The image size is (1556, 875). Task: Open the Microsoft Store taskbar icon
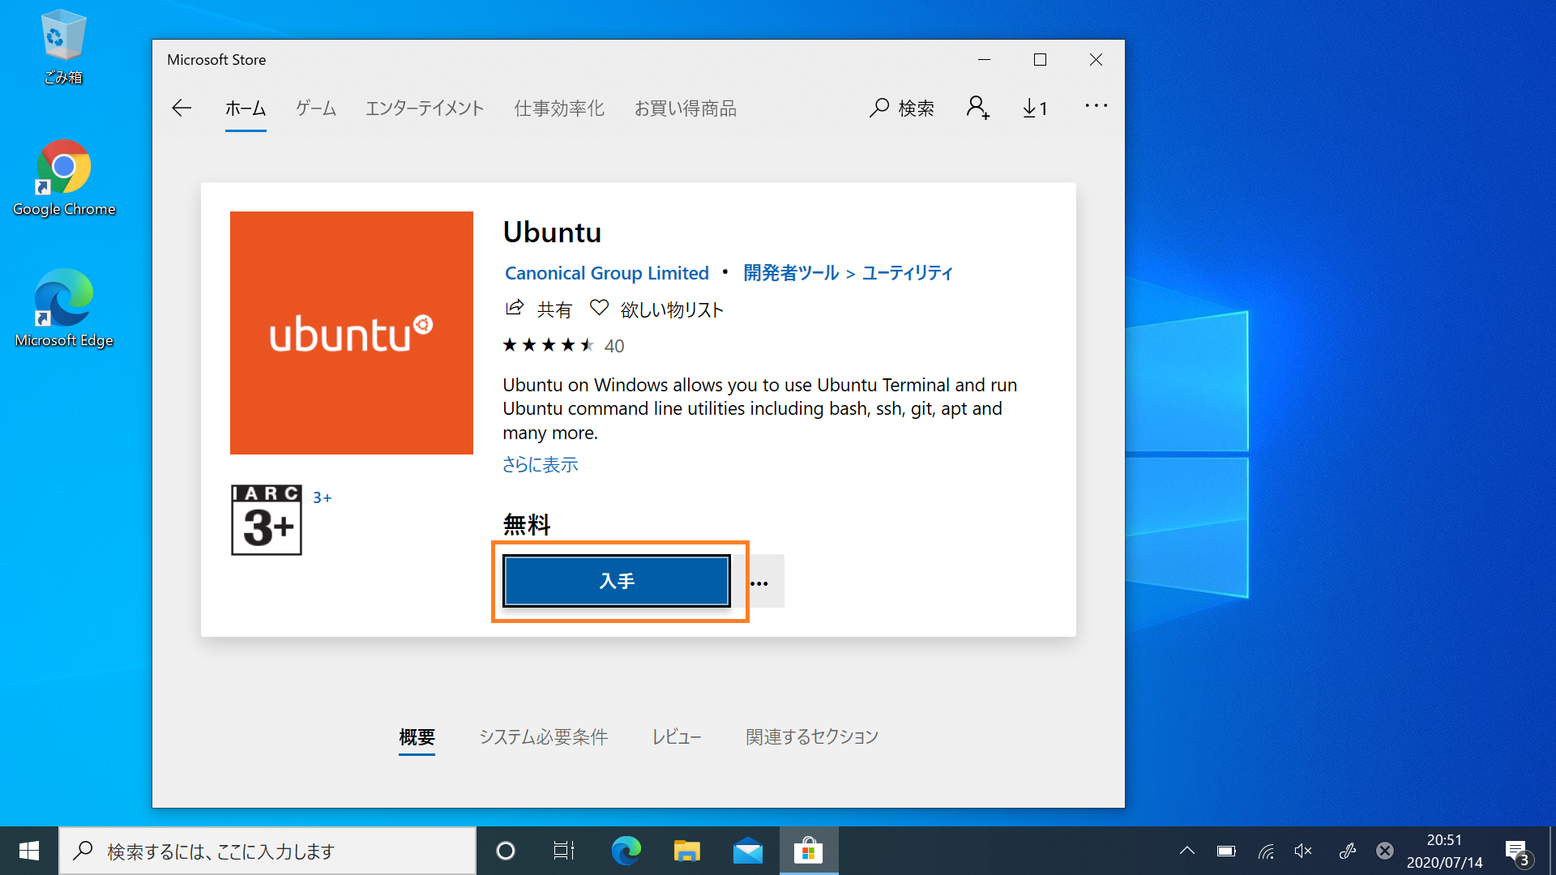[x=808, y=851]
